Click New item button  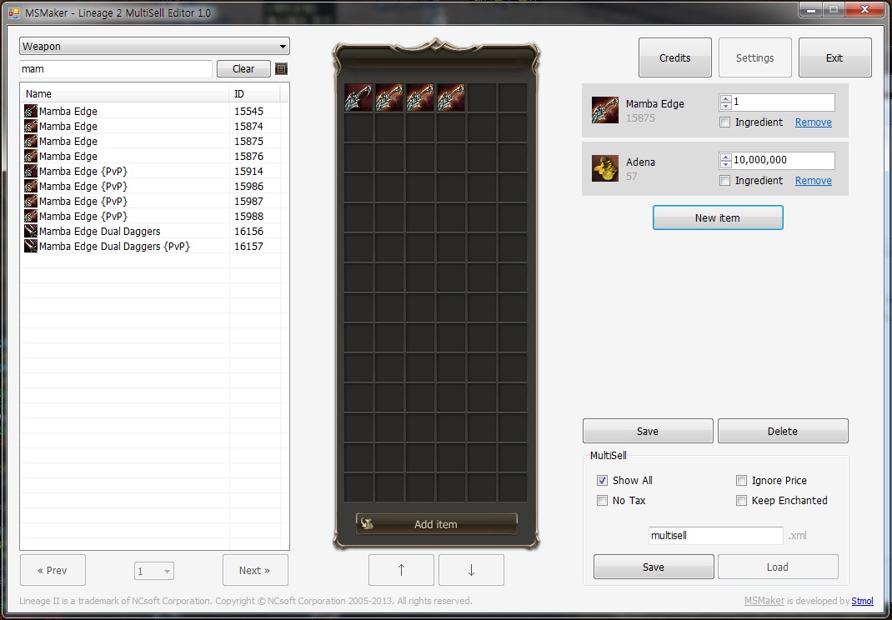718,217
